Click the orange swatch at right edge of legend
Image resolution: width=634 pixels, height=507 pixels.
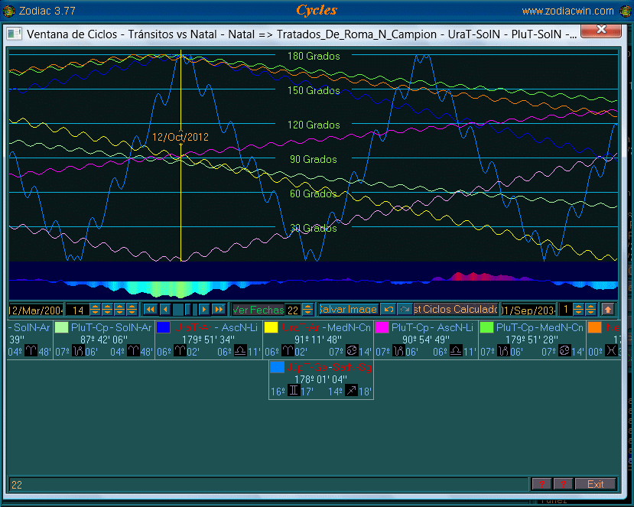[594, 327]
